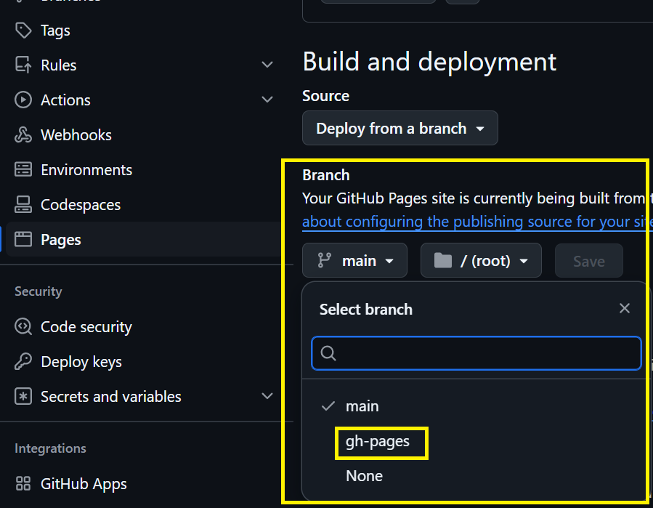653x508 pixels.
Task: Open Code security settings page
Action: (x=86, y=327)
